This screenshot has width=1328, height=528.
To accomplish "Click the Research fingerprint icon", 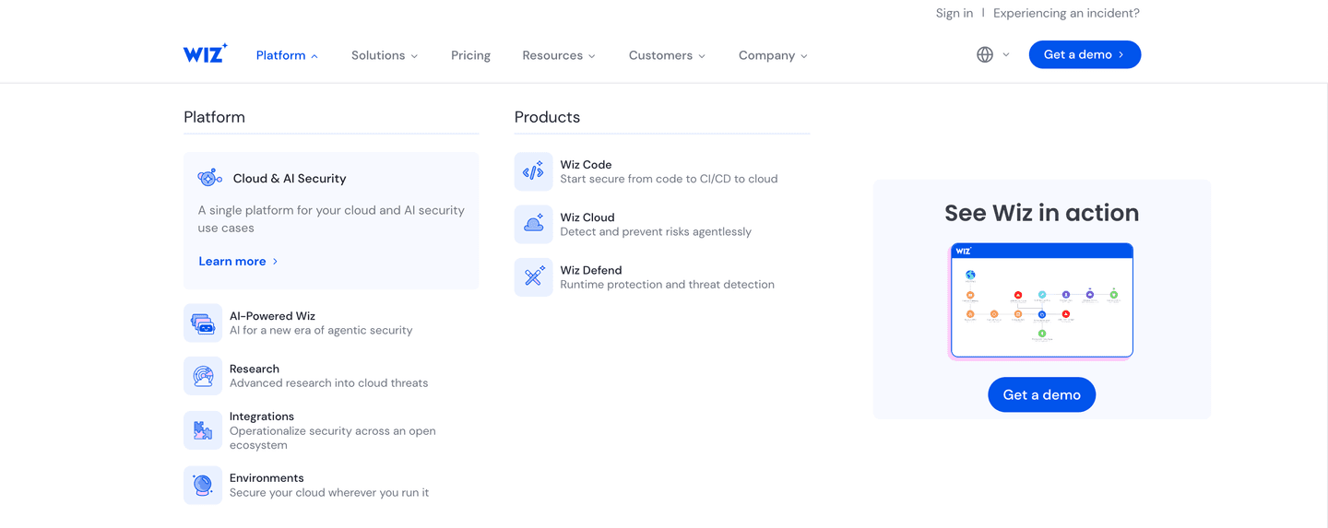I will [x=203, y=376].
